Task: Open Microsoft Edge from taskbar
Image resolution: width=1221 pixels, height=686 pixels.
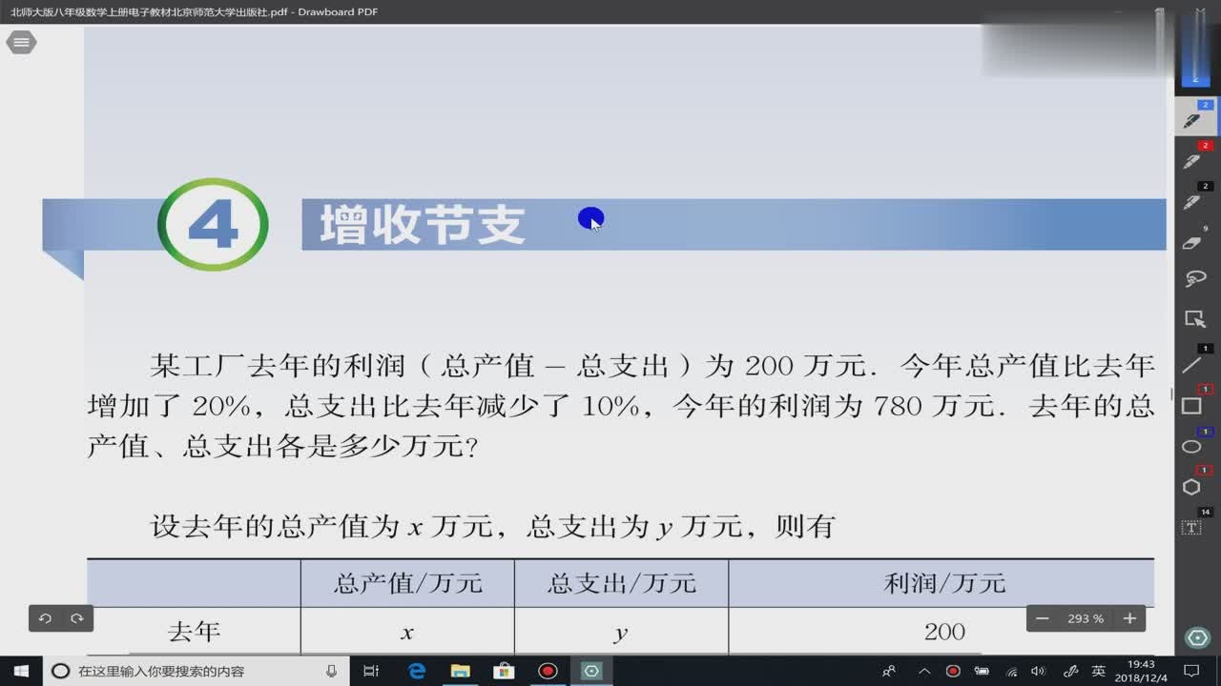Action: pyautogui.click(x=417, y=671)
